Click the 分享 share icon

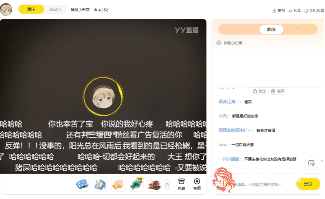point(294,10)
